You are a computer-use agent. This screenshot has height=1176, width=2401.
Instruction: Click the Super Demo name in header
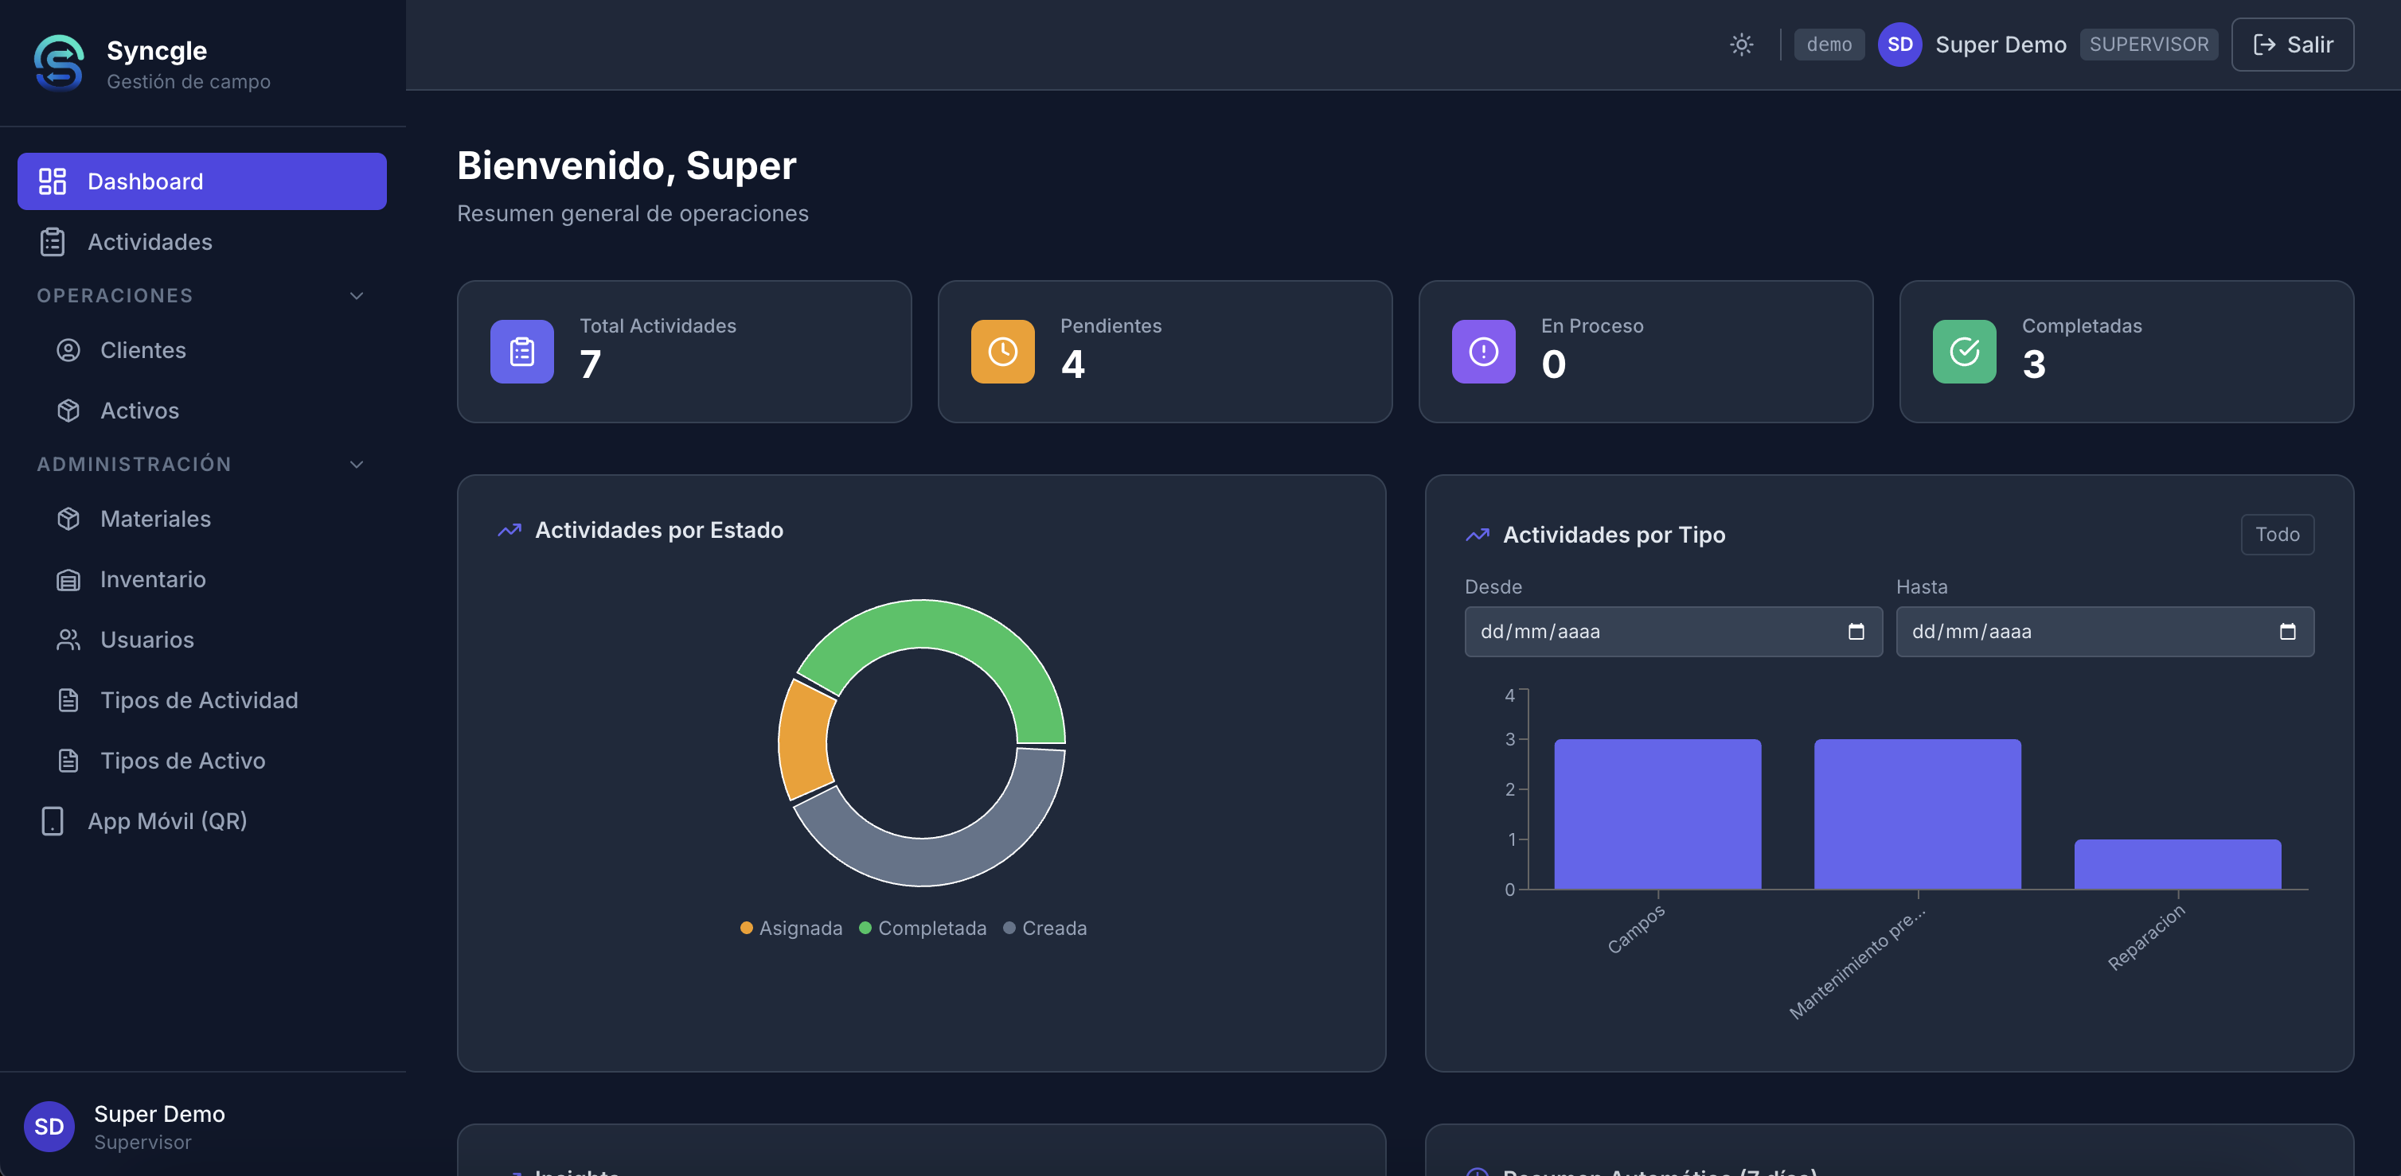pos(2001,45)
